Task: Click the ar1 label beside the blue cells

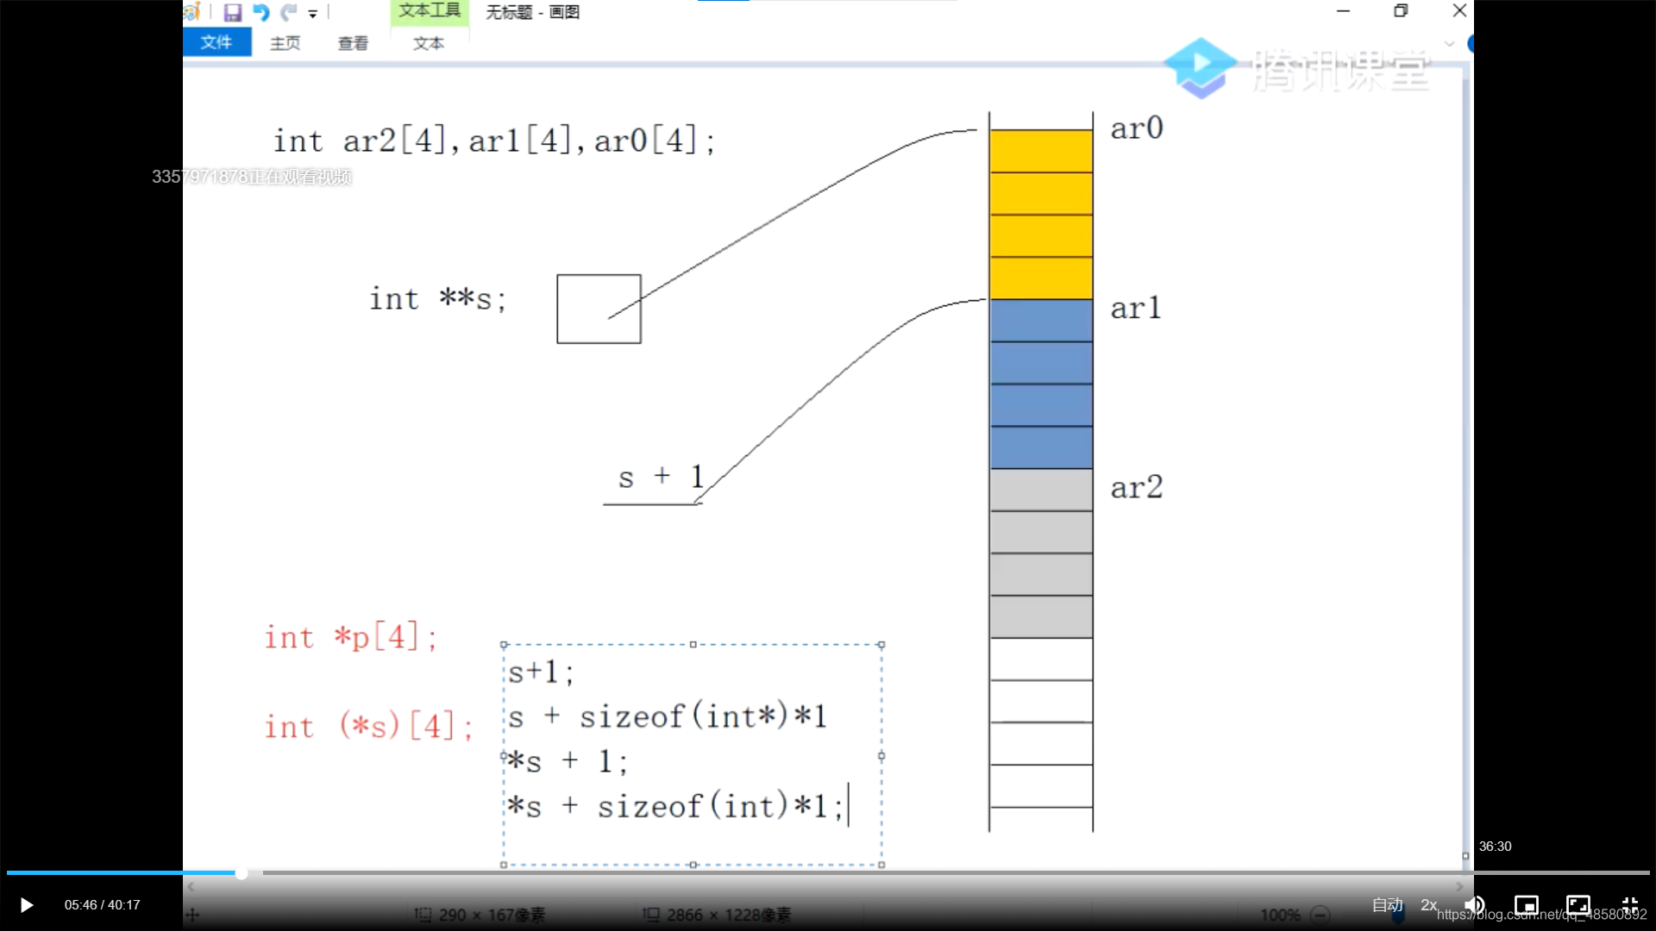Action: (1136, 308)
